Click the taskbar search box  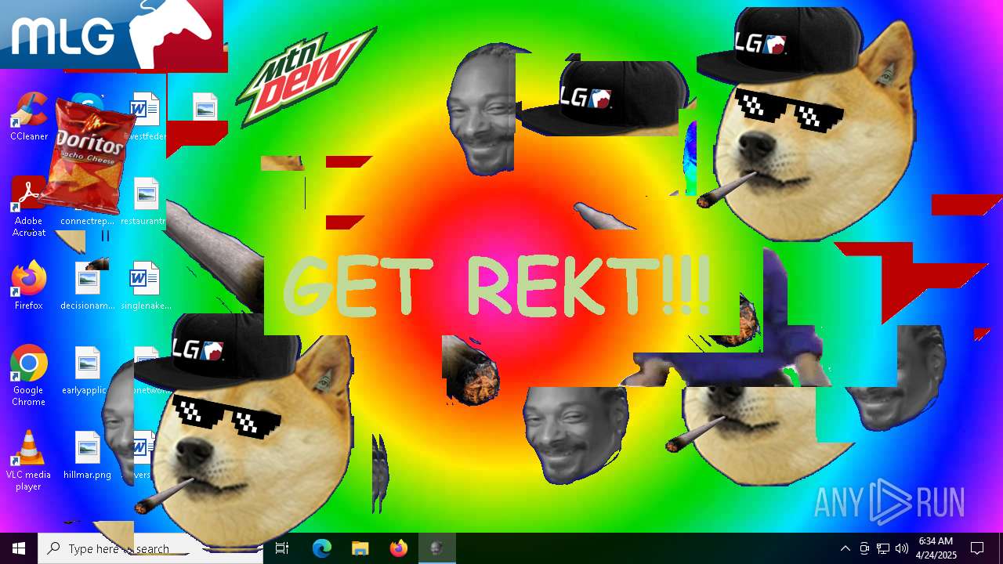[150, 548]
